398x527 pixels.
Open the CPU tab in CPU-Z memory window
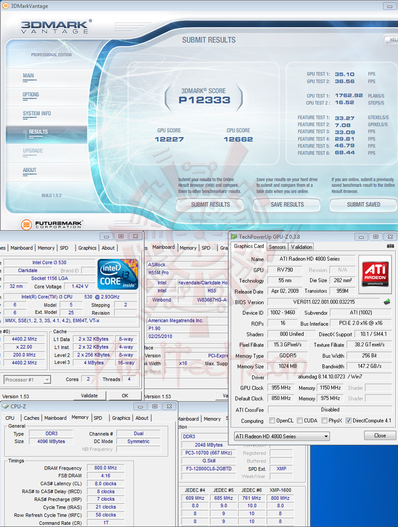click(10, 418)
